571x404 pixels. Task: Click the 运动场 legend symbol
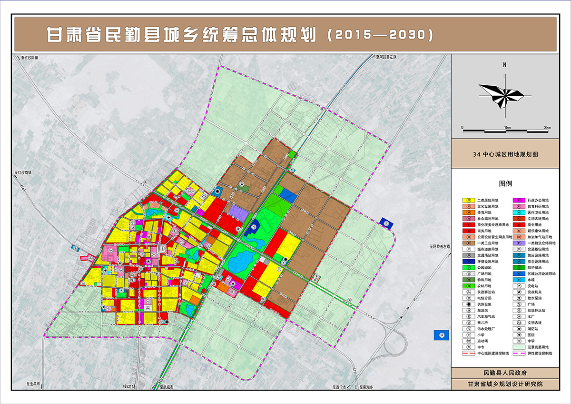click(x=469, y=341)
